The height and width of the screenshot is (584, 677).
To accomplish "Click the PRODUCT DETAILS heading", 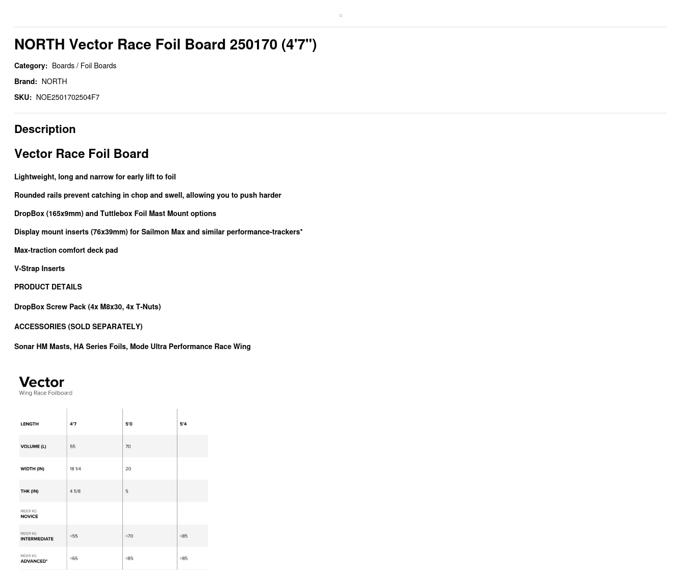I will [48, 287].
